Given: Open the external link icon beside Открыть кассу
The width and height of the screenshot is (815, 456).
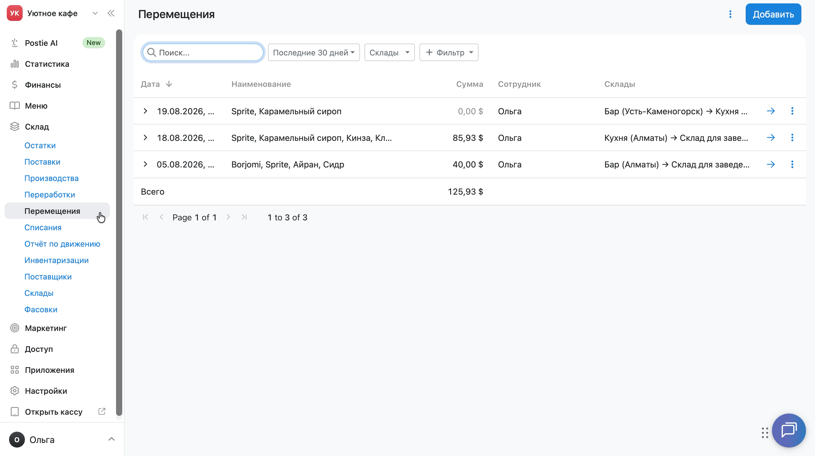Looking at the screenshot, I should 102,411.
